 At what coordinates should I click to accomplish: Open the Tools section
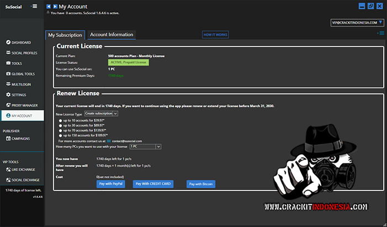tap(17, 64)
